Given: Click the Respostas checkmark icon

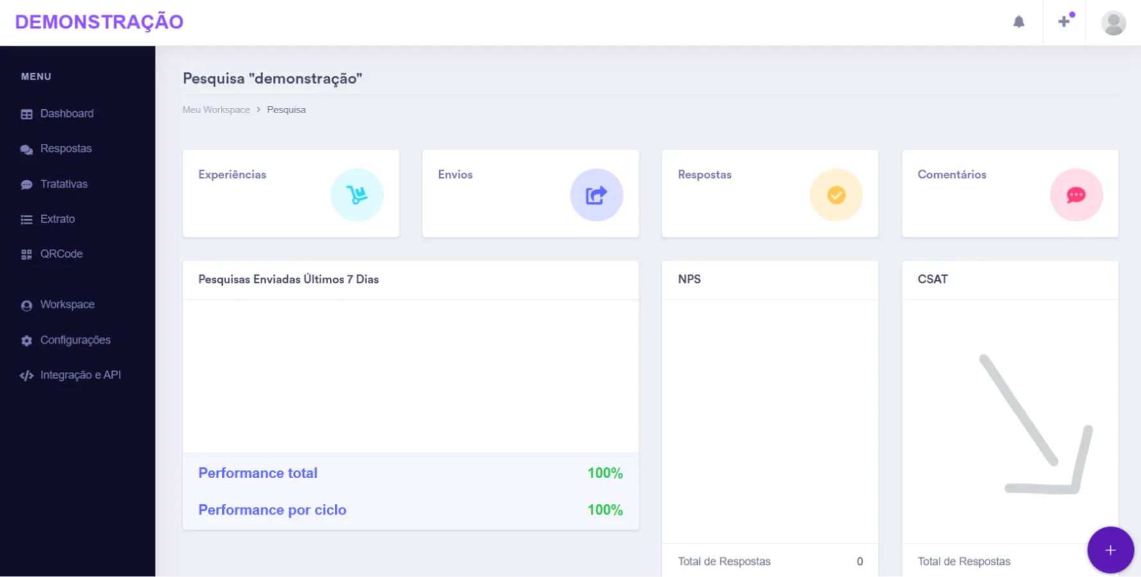Looking at the screenshot, I should coord(836,195).
